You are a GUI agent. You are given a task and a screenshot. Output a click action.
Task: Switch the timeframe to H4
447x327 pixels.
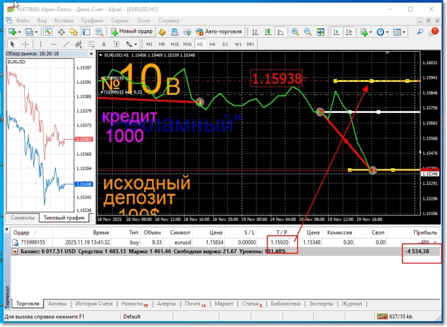pyautogui.click(x=213, y=44)
